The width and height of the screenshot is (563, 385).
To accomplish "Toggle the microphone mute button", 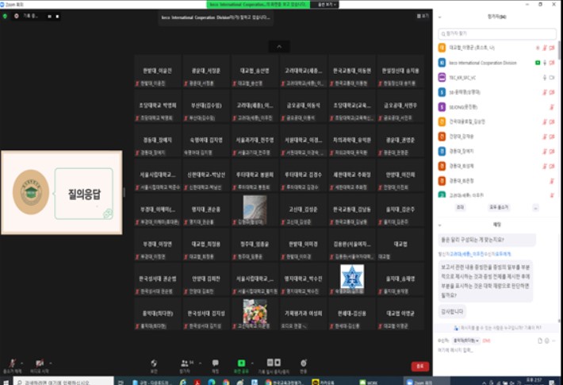I will pyautogui.click(x=10, y=364).
